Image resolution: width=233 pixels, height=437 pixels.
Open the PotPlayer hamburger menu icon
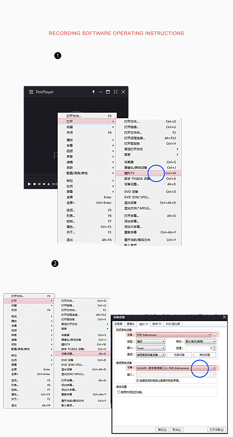point(31,92)
